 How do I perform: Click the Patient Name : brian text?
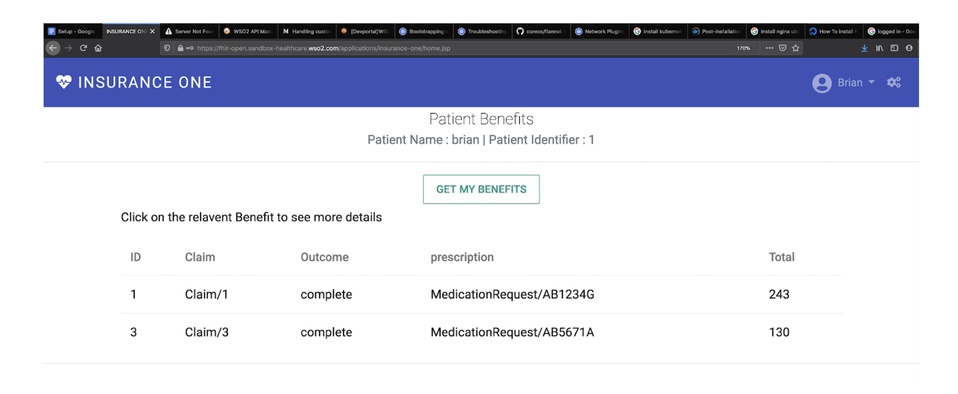click(x=423, y=140)
